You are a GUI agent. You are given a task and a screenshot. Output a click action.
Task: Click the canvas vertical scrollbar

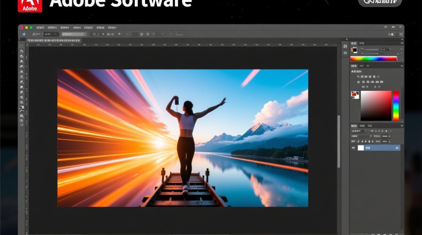point(338,141)
